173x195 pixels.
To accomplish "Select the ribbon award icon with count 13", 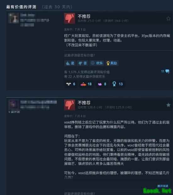I will (118, 84).
